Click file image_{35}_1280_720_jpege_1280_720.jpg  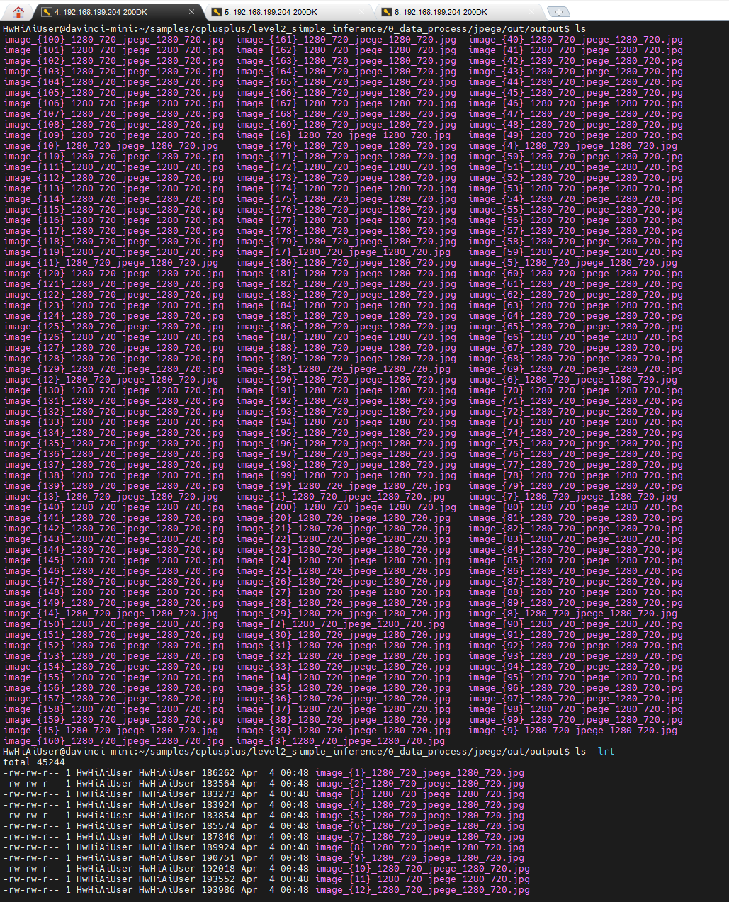[x=344, y=688]
